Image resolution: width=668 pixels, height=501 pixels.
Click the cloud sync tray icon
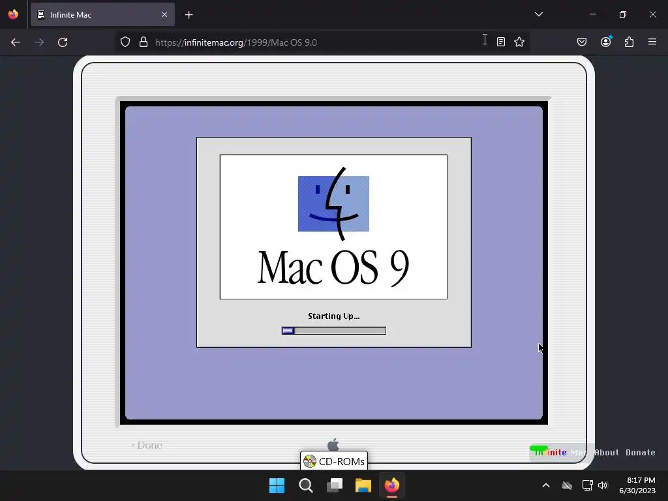(567, 485)
